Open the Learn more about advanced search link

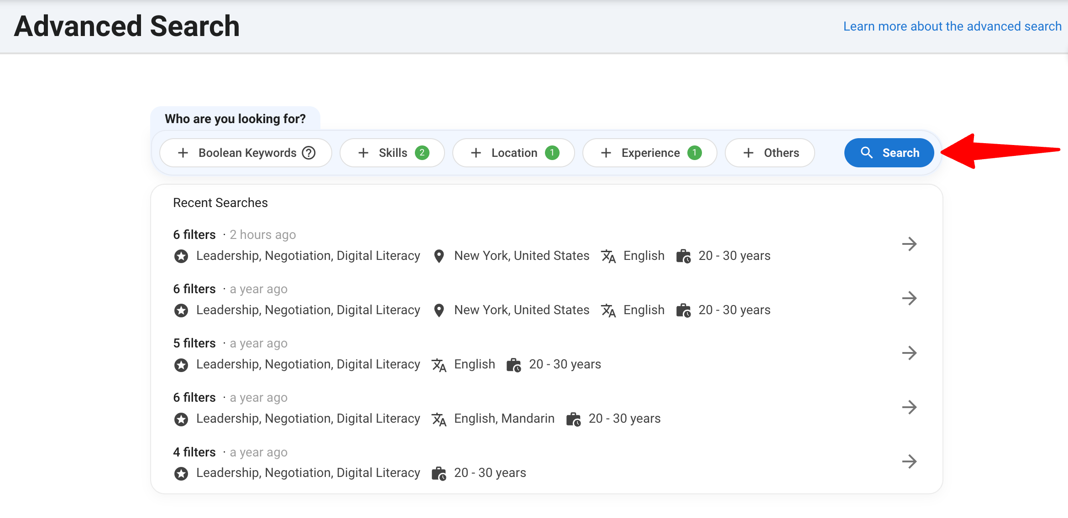coord(952,26)
